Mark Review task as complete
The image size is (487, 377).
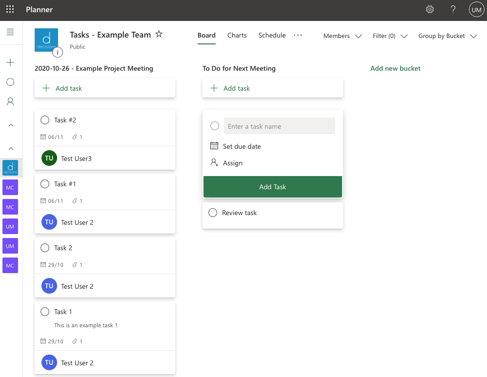pyautogui.click(x=213, y=213)
